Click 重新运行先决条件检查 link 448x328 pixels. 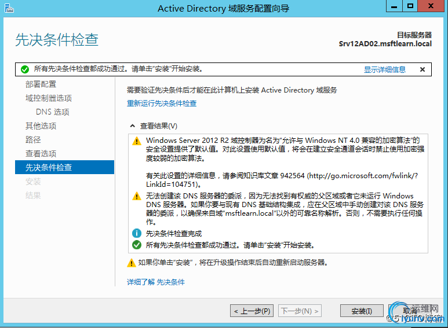pos(162,103)
